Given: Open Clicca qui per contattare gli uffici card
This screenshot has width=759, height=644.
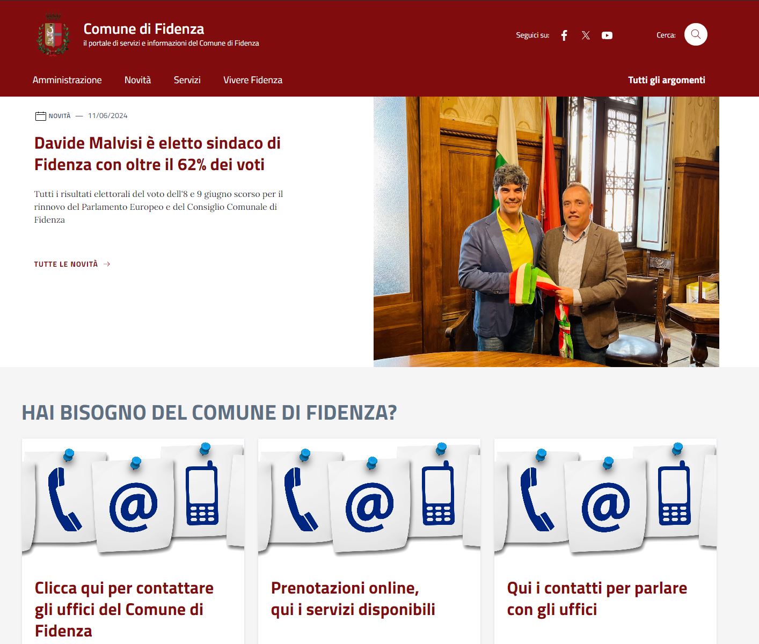Looking at the screenshot, I should (x=124, y=609).
